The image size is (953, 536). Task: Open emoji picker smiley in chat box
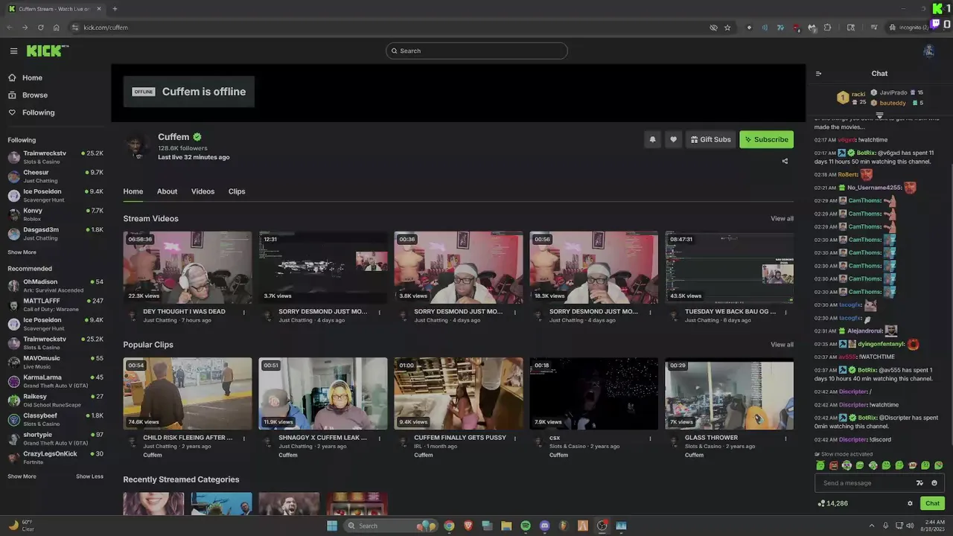click(x=934, y=483)
